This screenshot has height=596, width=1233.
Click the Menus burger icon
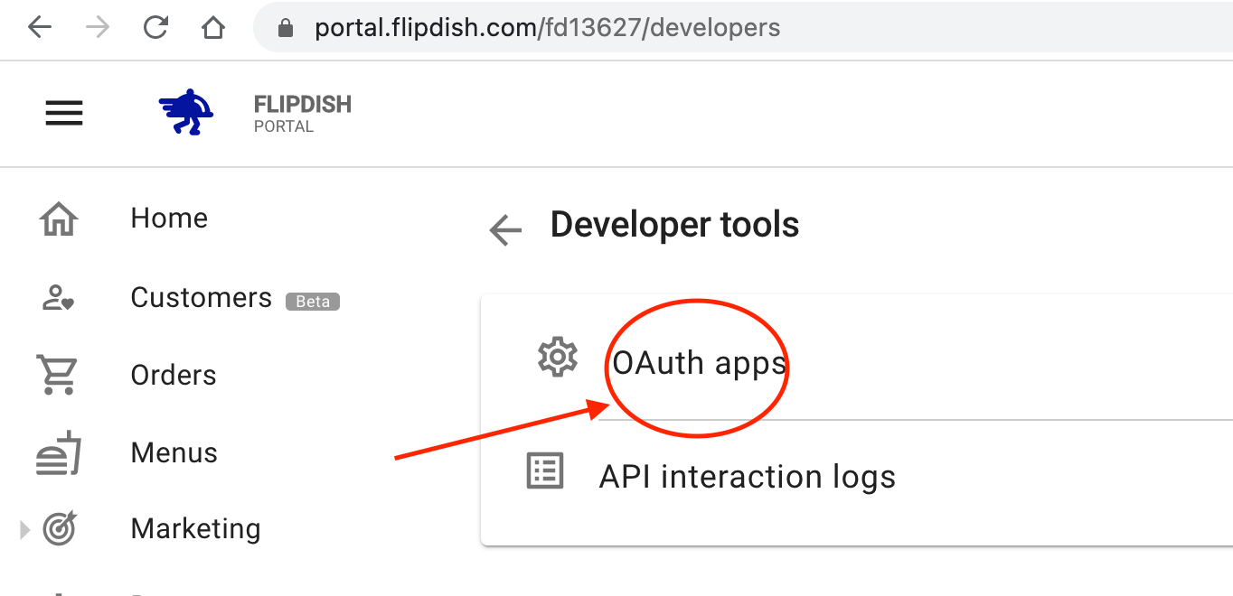(x=59, y=453)
